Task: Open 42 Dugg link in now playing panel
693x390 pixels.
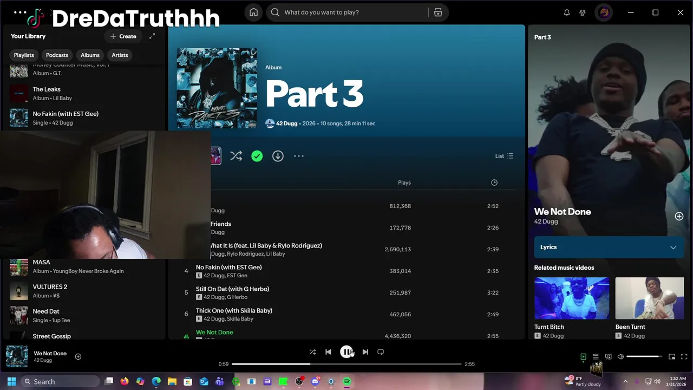Action: coord(546,222)
